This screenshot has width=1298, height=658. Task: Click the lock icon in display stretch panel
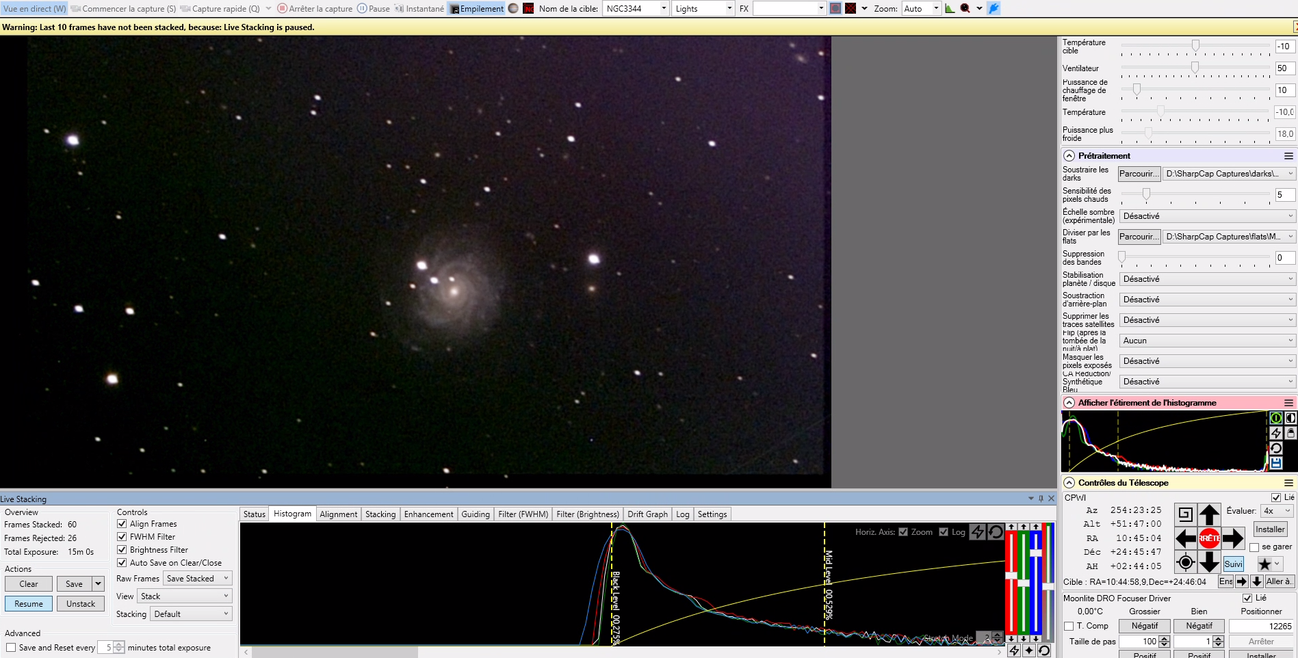tap(1290, 433)
